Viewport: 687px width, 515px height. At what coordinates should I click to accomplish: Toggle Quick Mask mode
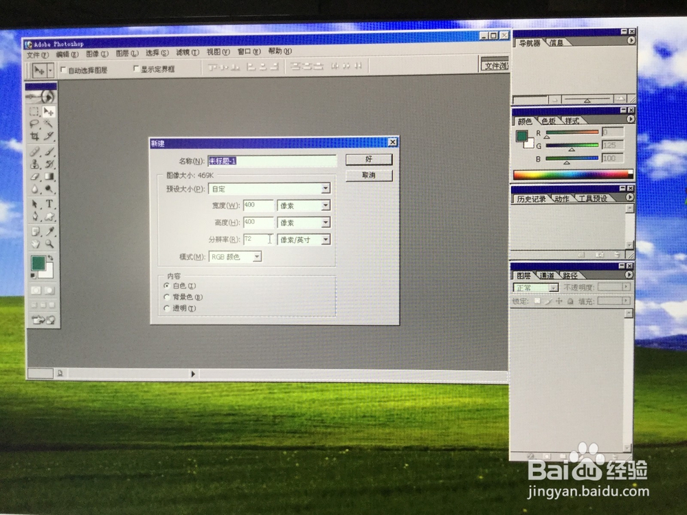(49, 290)
